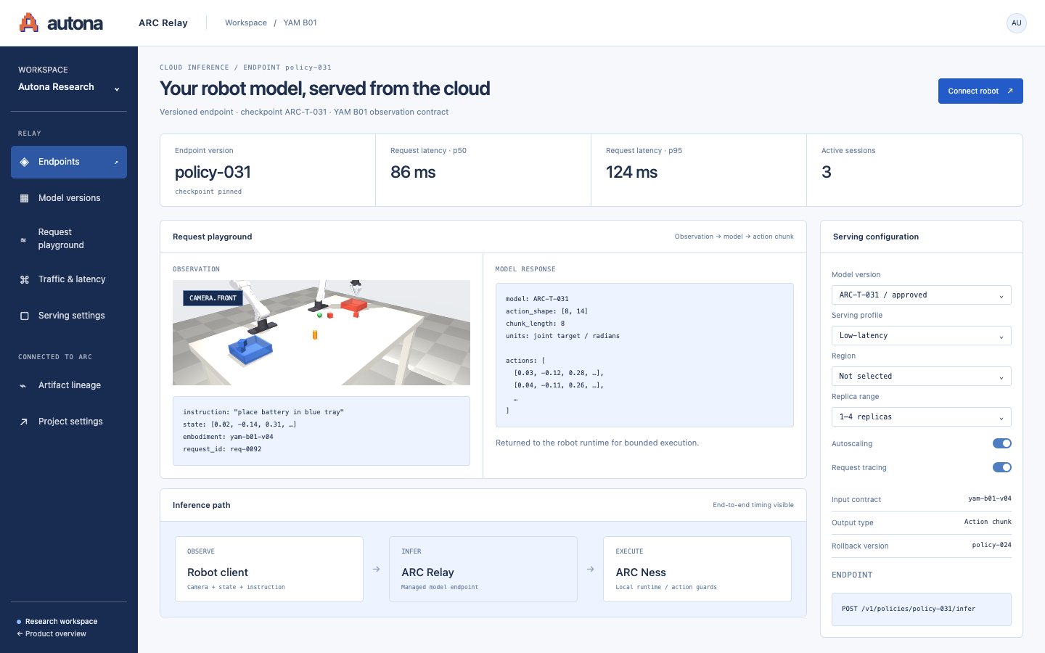1045x653 pixels.
Task: Click the Research workspace status dot
Action: pyautogui.click(x=19, y=622)
